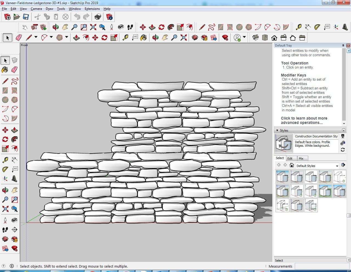Open the Default Styles collection dropdown
Image resolution: width=351 pixels, height=272 pixels.
click(x=337, y=166)
